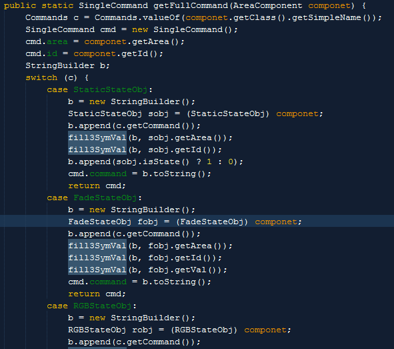This screenshot has width=394, height=349.
Task: Click first return cmd statement
Action: (97, 186)
